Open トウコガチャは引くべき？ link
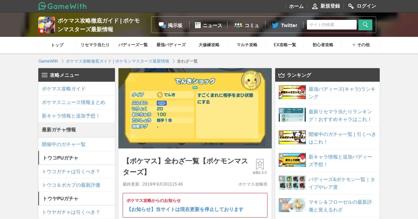Viewport: 418px width, 219px height. click(x=77, y=171)
